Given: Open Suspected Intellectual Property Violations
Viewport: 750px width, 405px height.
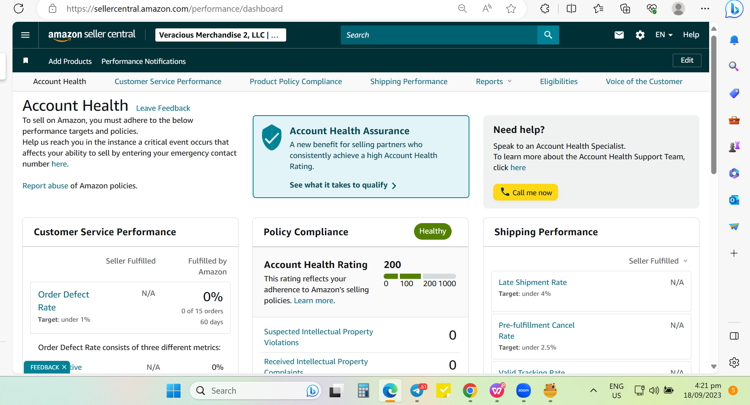Looking at the screenshot, I should pyautogui.click(x=319, y=337).
